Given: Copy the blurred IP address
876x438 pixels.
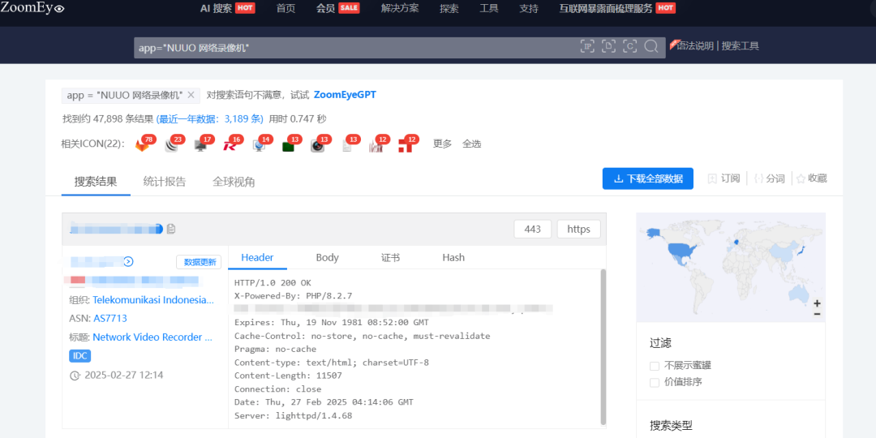Looking at the screenshot, I should 171,229.
